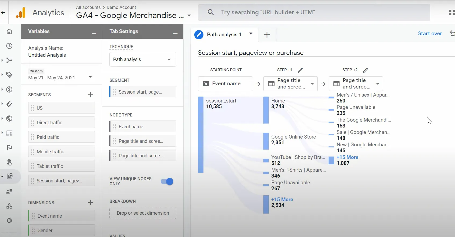Screen dimensions: 455x237
Task: Open Path analysis 1 tab menu arrow
Action: pos(251,34)
